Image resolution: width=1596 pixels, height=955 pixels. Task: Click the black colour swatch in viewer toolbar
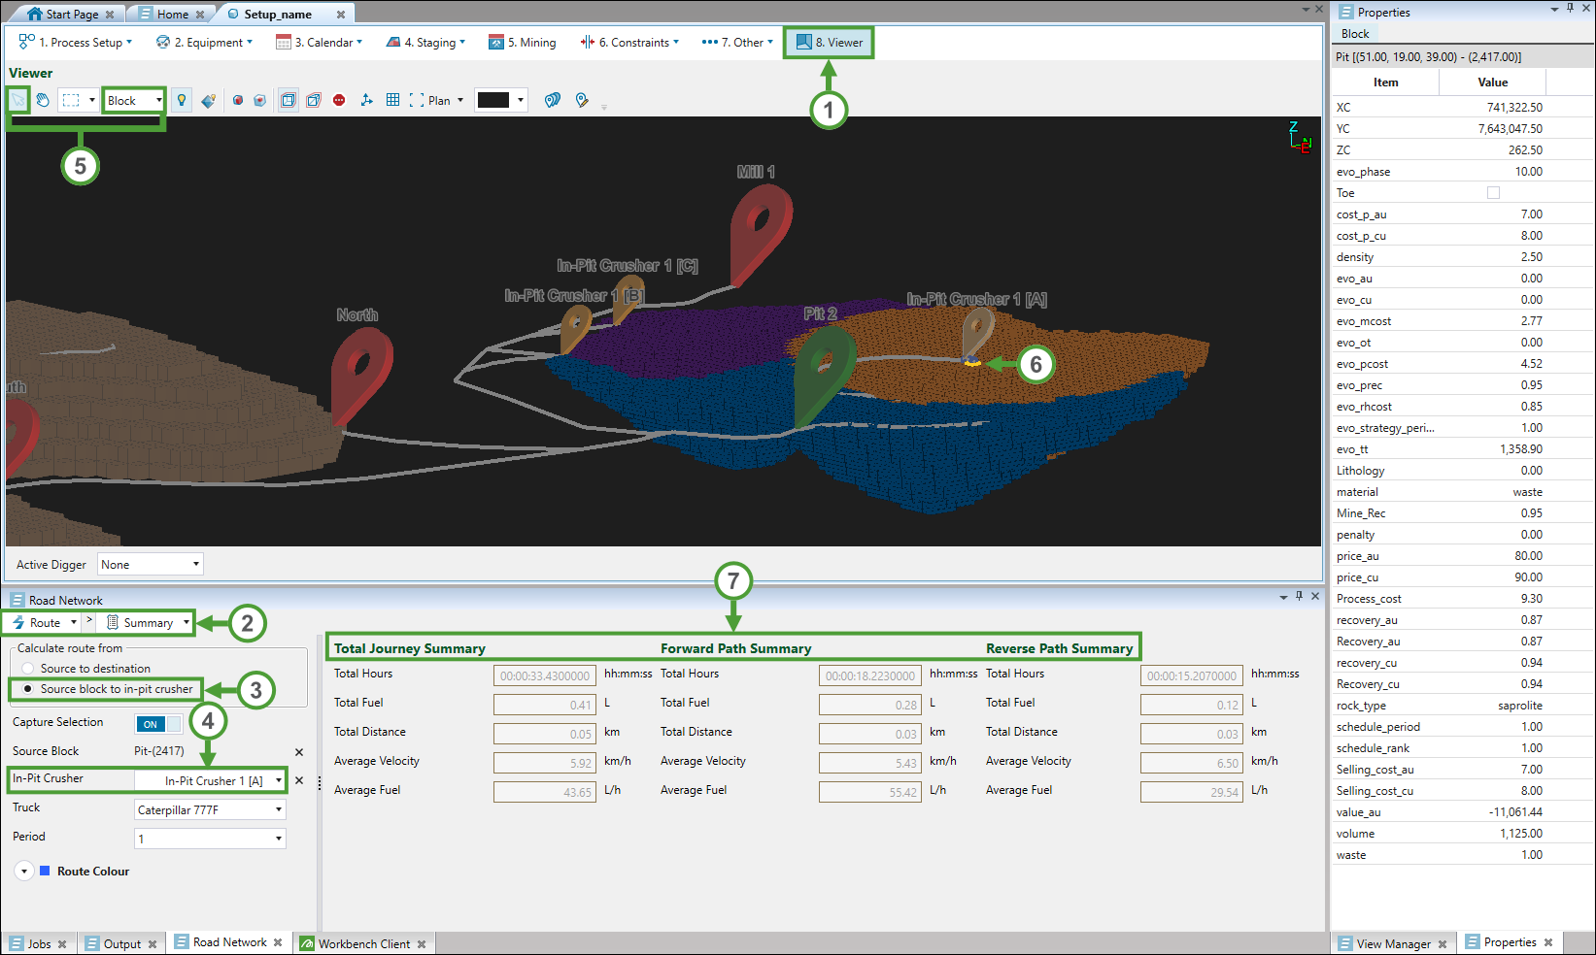pyautogui.click(x=493, y=100)
